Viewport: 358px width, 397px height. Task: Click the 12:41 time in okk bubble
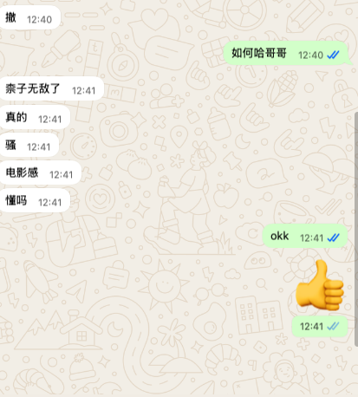pyautogui.click(x=311, y=238)
